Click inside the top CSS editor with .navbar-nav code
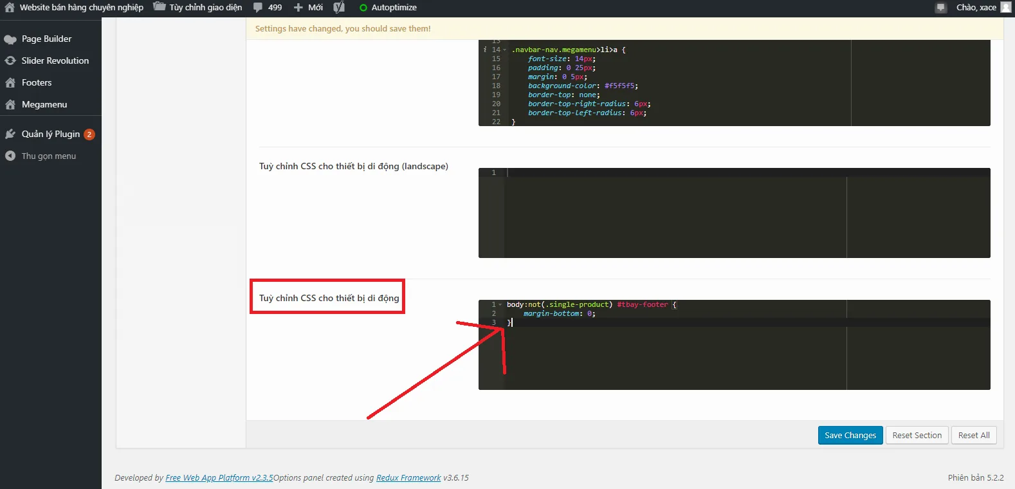This screenshot has width=1015, height=489. point(734,83)
